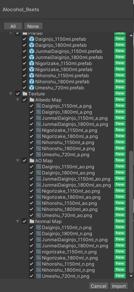Screen dimensions: 134x292
Task: Import the selected package assets
Action: pyautogui.click(x=119, y=286)
